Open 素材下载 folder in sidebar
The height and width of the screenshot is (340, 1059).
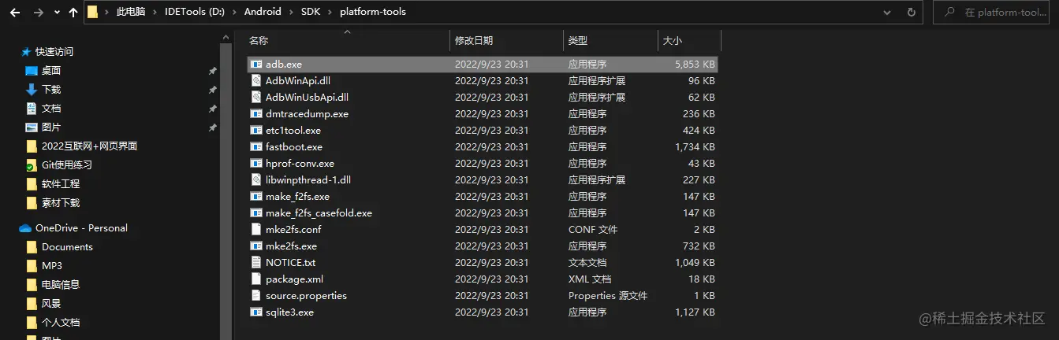(61, 203)
